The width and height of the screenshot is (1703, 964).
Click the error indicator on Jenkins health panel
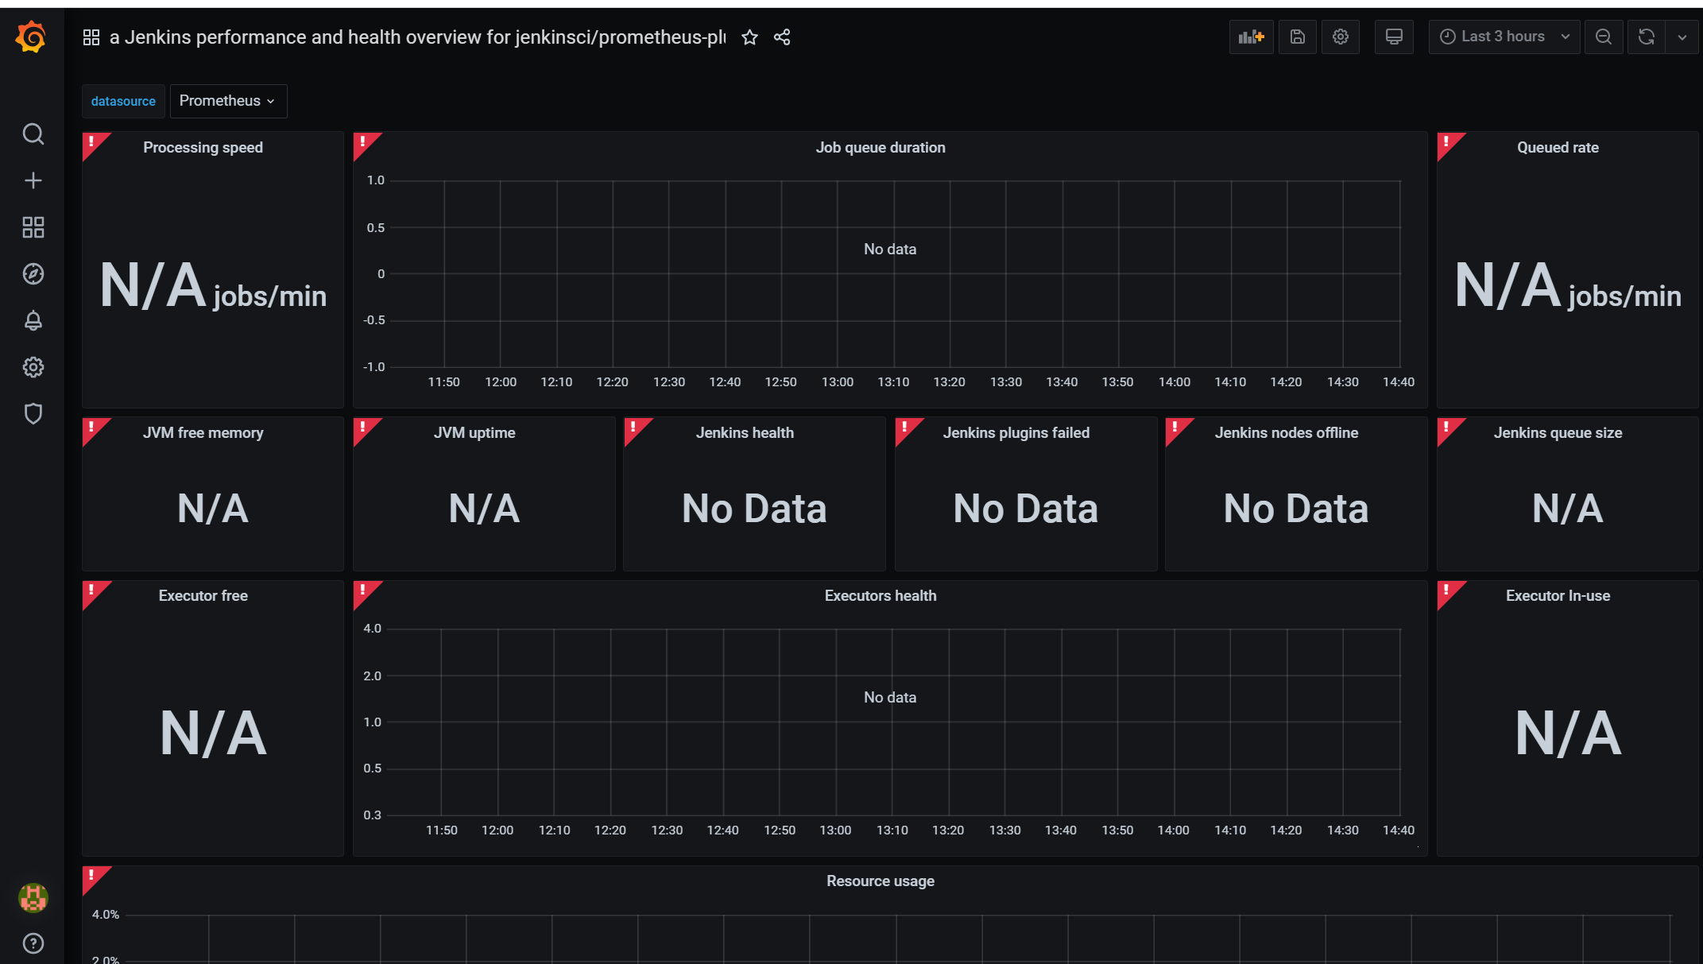(634, 428)
